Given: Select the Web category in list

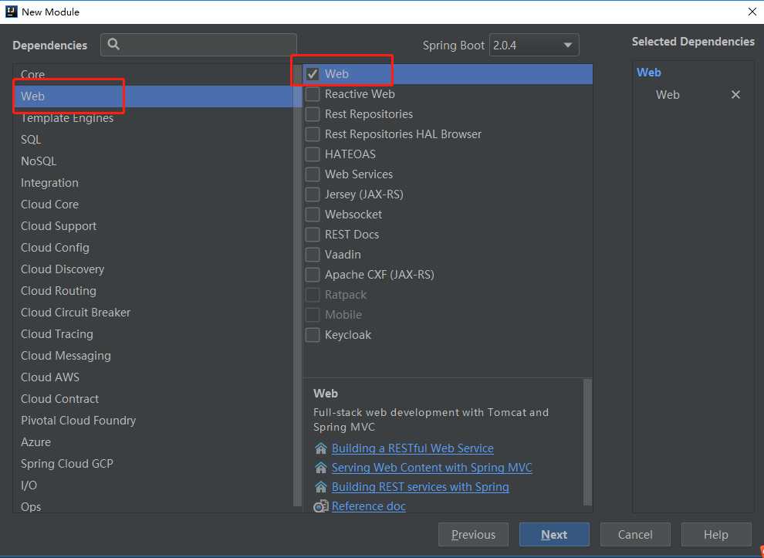Looking at the screenshot, I should click(x=153, y=96).
